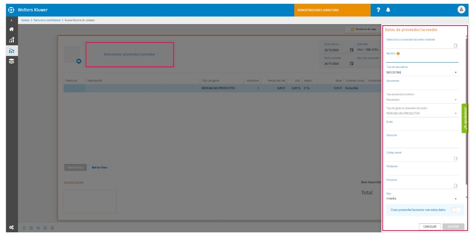Focus the Documento input field

click(x=422, y=86)
